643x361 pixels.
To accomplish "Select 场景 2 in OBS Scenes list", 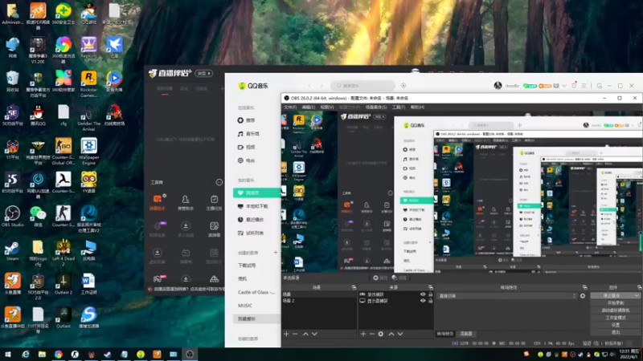I will [318, 301].
